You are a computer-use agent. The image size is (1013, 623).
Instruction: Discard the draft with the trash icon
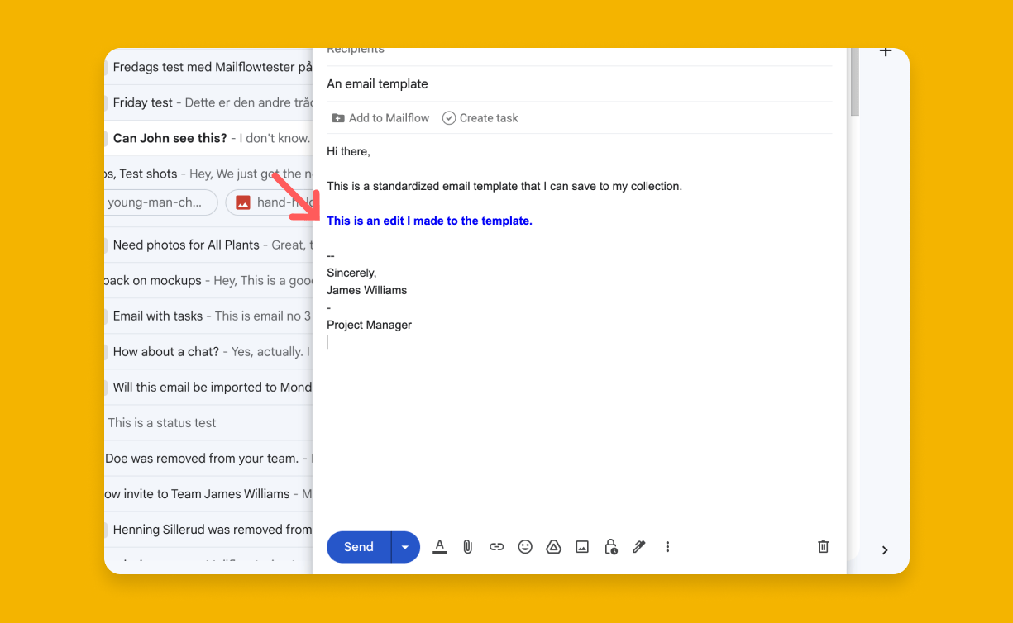(823, 546)
